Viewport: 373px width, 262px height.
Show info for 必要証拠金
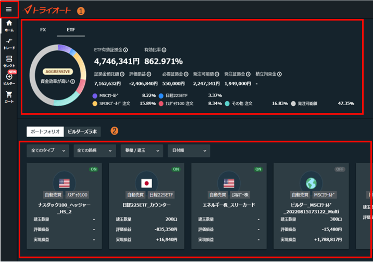(186, 74)
